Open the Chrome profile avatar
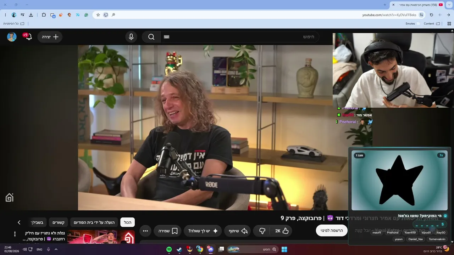This screenshot has width=454, height=255. 14,15
